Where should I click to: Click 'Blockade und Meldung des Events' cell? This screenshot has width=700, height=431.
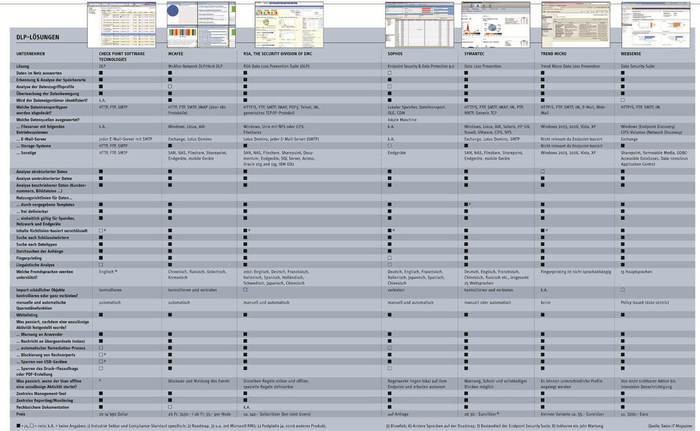(198, 380)
